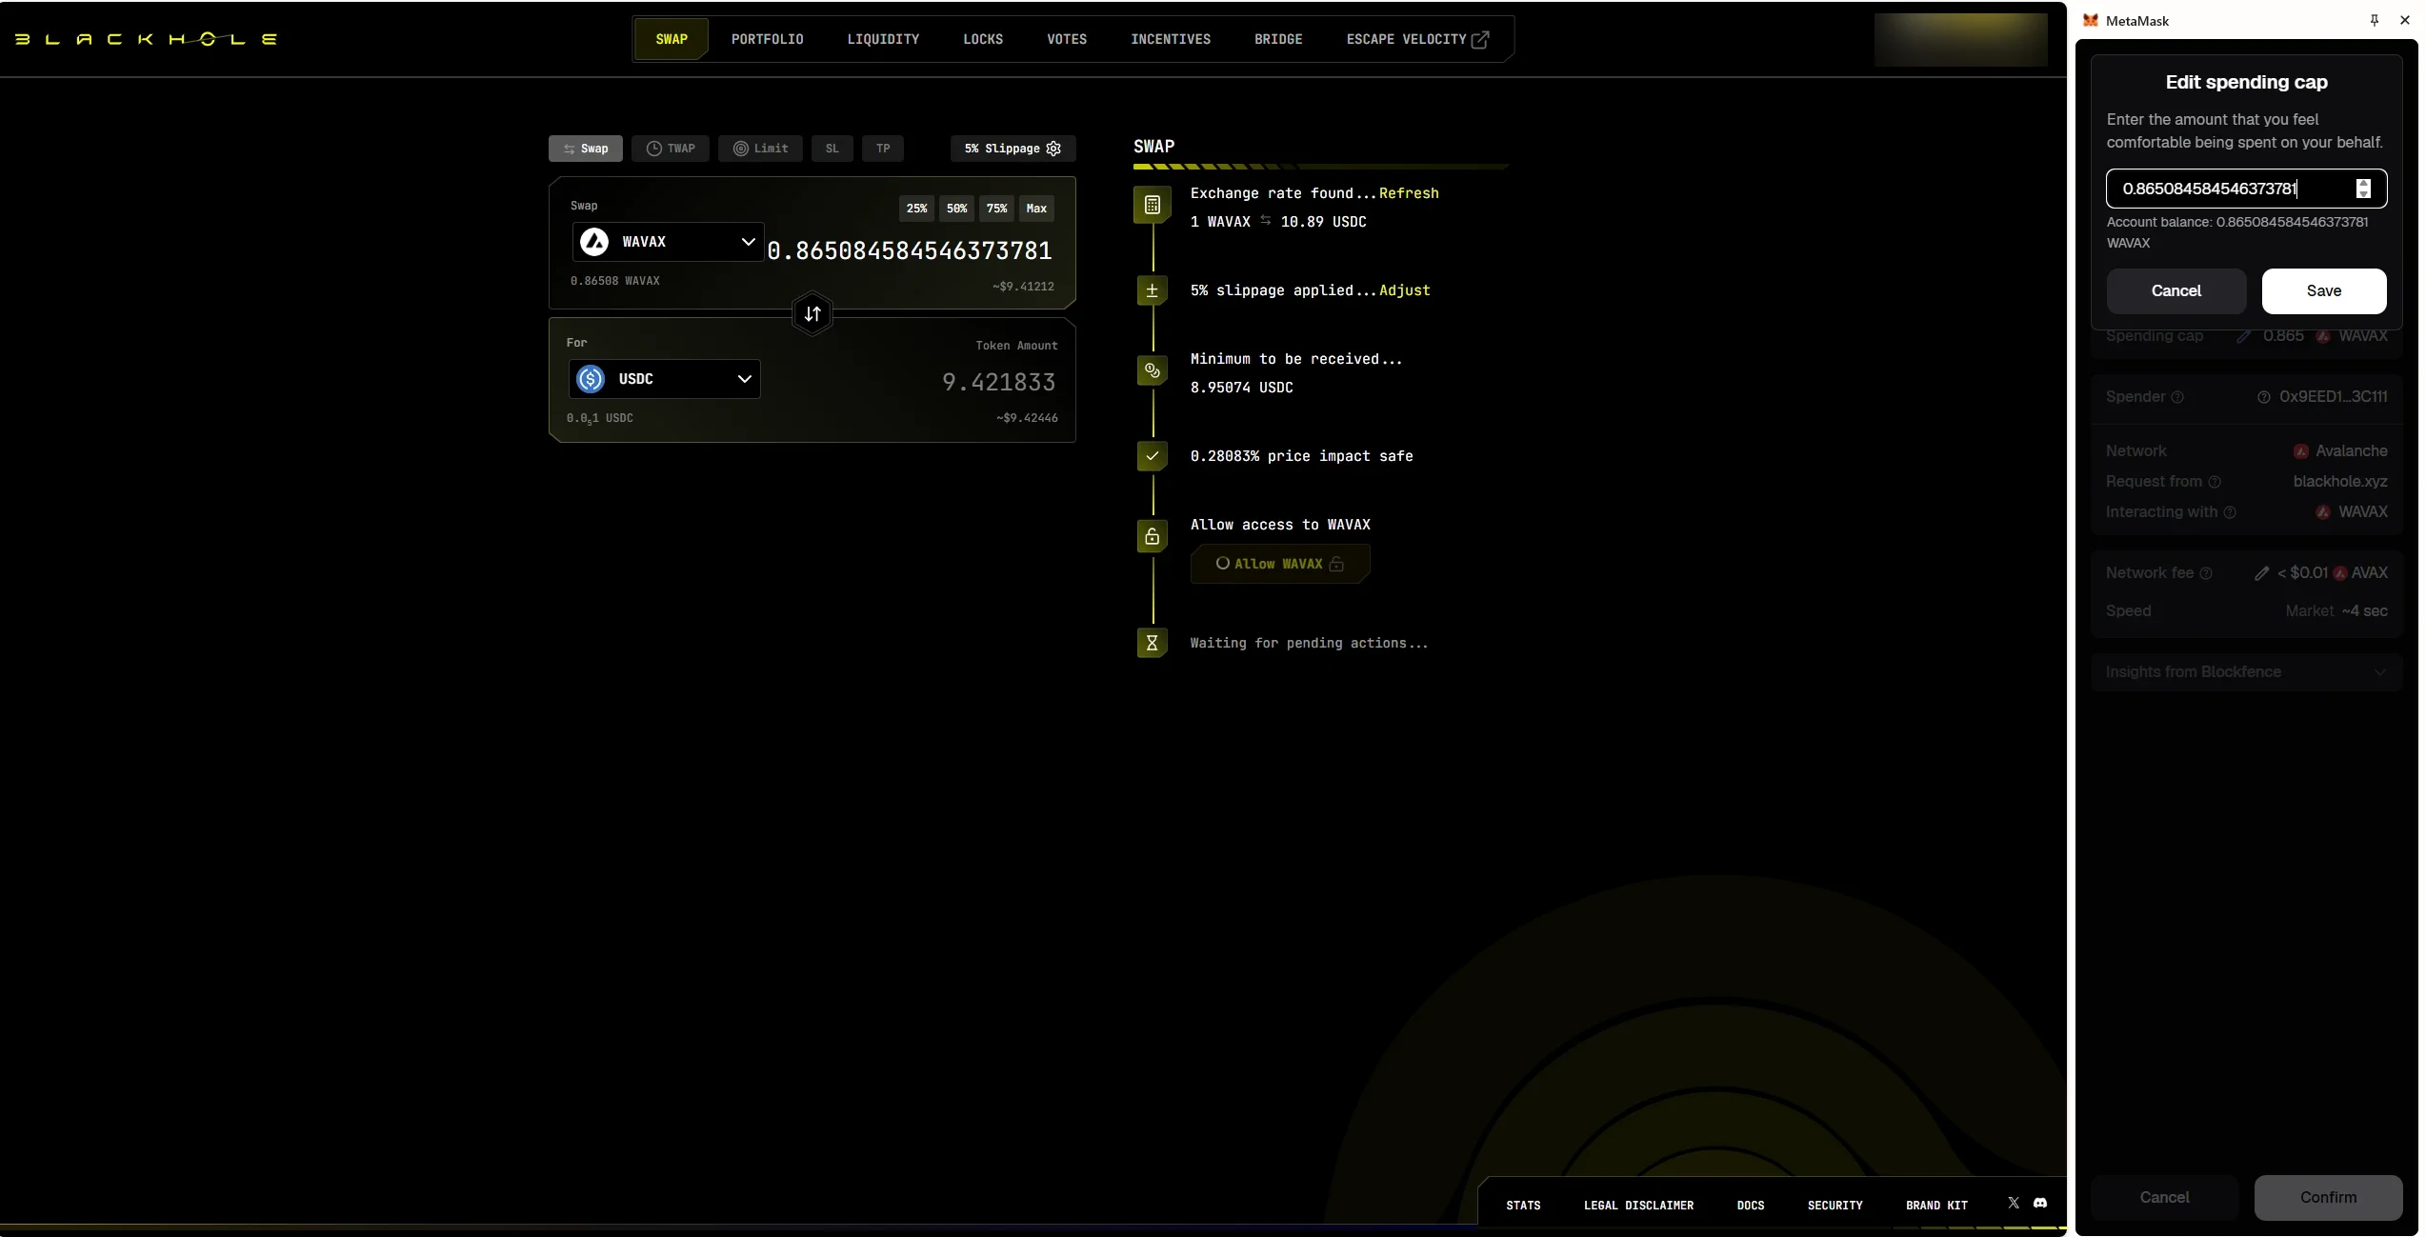Click the Refresh exchange rate link

click(x=1408, y=193)
